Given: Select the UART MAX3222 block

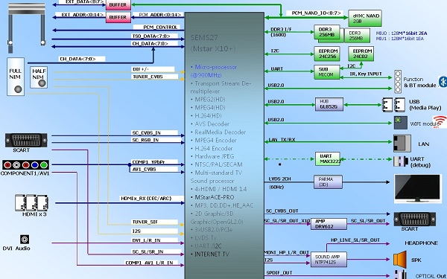Looking at the screenshot, I should (x=328, y=158).
